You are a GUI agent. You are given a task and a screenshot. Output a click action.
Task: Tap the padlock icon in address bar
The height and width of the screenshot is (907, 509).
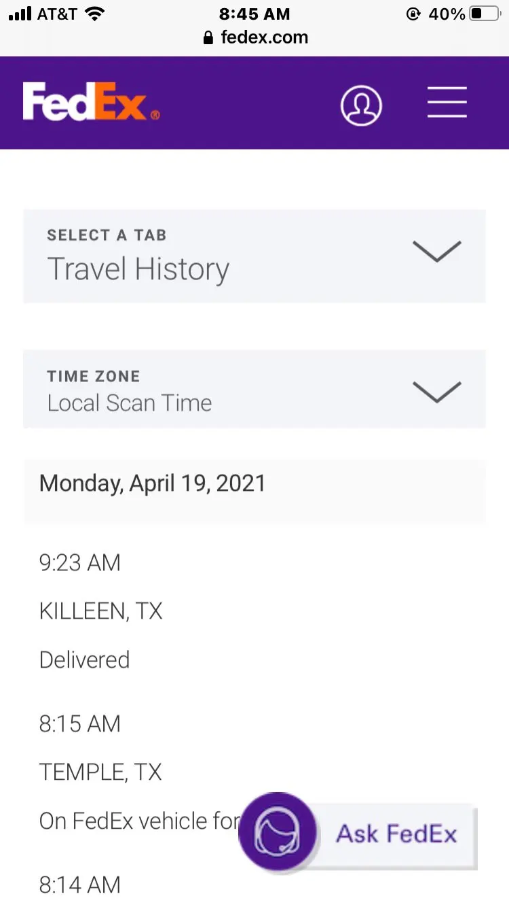coord(208,37)
